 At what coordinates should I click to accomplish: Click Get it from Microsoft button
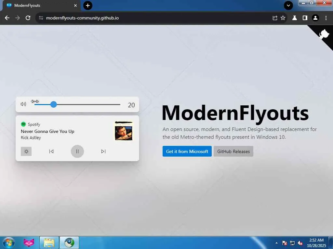187,151
